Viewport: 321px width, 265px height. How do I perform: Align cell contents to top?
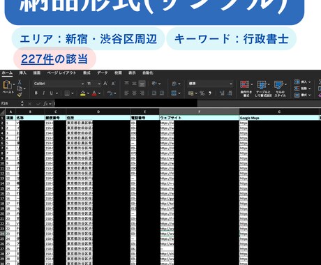pyautogui.click(x=126, y=83)
